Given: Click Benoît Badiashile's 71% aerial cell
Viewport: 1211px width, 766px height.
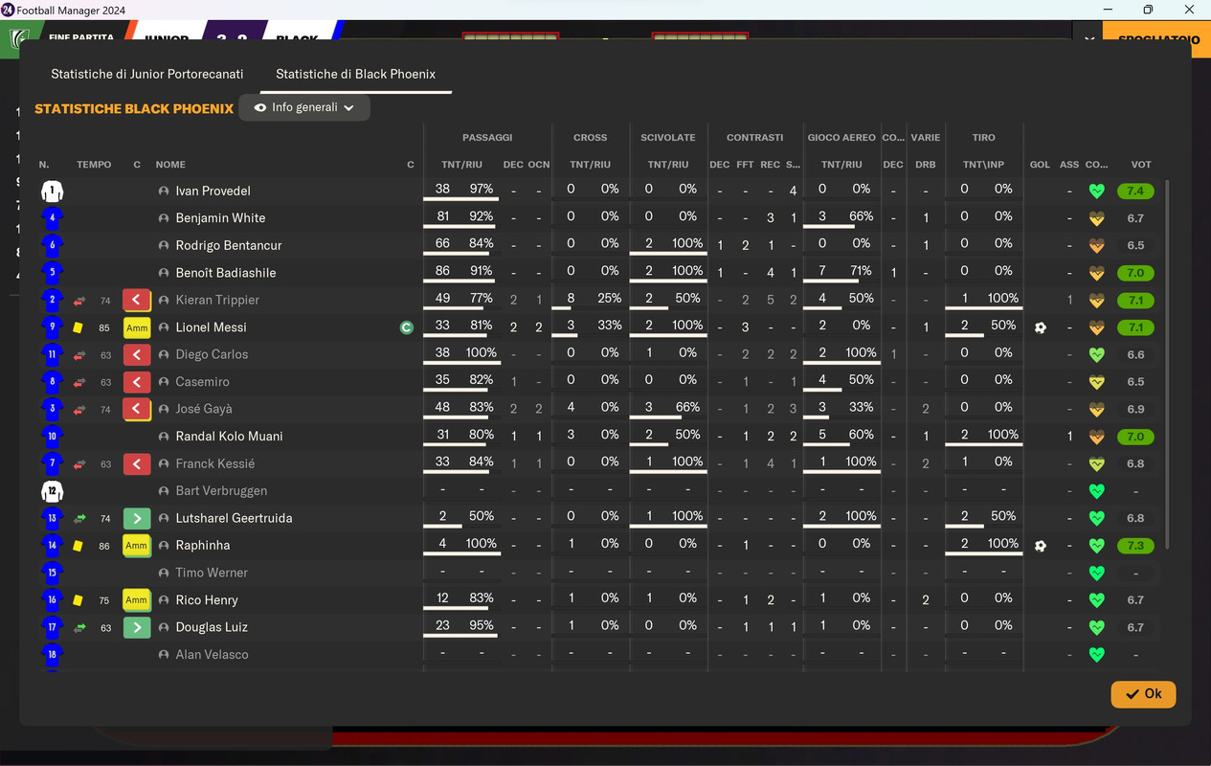Looking at the screenshot, I should pos(861,271).
